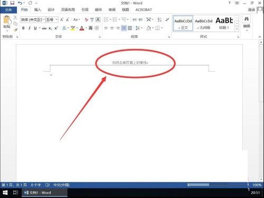Toggle strikethrough formatting
264x198 pixels.
pyautogui.click(x=44, y=28)
